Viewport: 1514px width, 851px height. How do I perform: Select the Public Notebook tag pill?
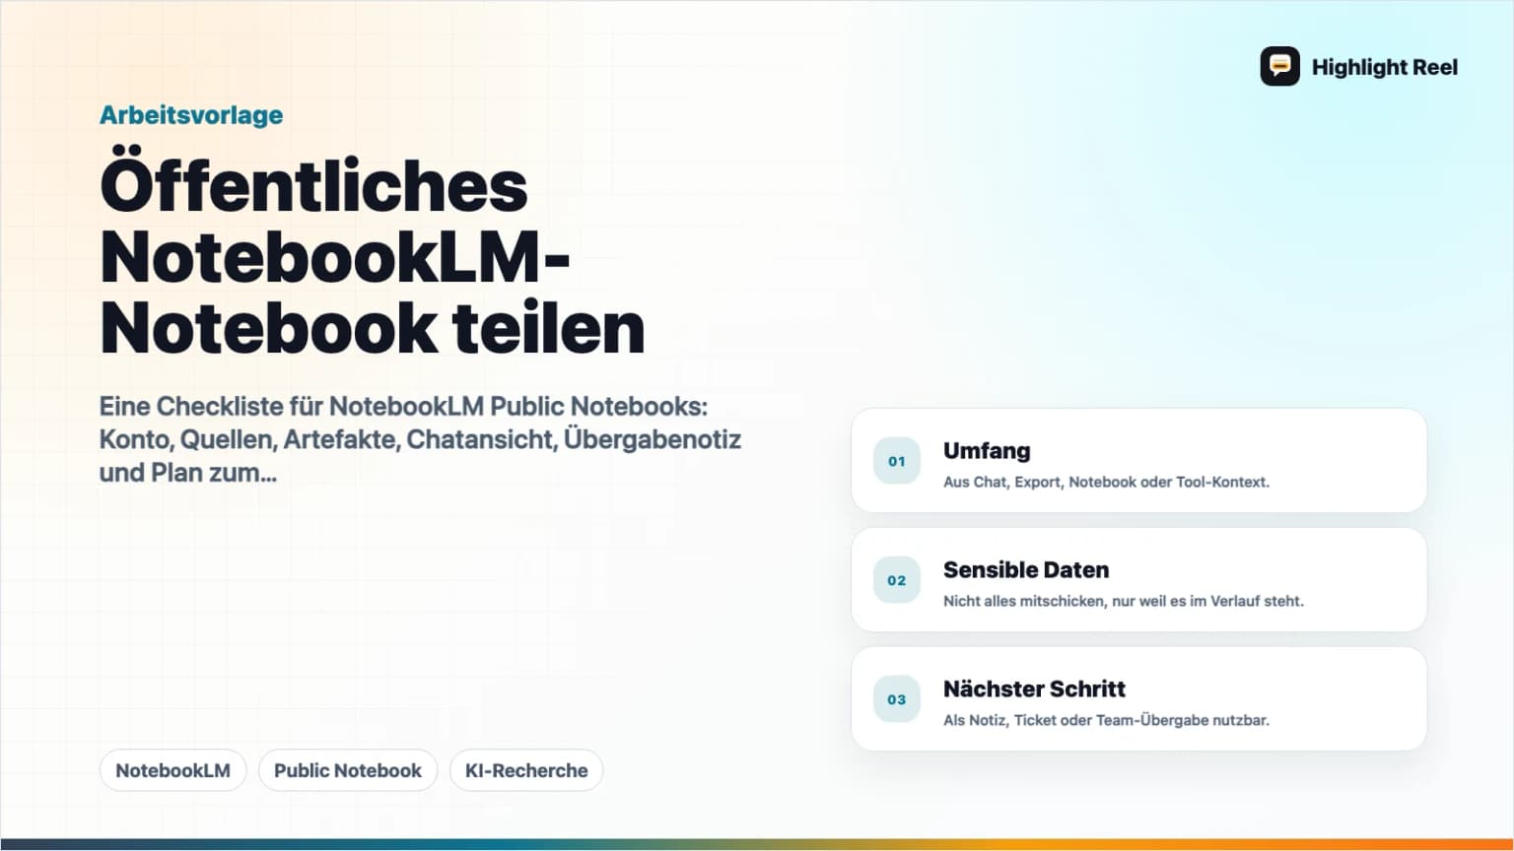348,770
